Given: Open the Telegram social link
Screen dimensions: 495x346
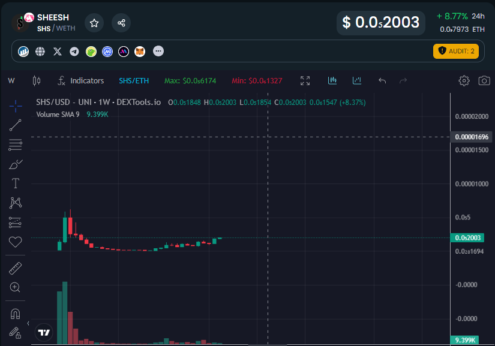Looking at the screenshot, I should pyautogui.click(x=74, y=51).
